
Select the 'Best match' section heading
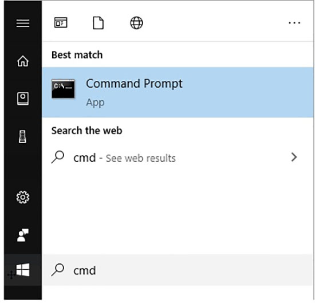77,55
